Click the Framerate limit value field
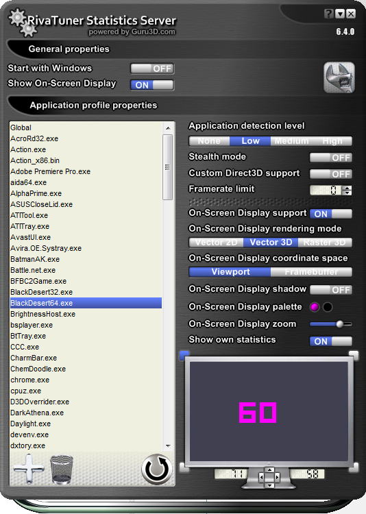 point(326,190)
